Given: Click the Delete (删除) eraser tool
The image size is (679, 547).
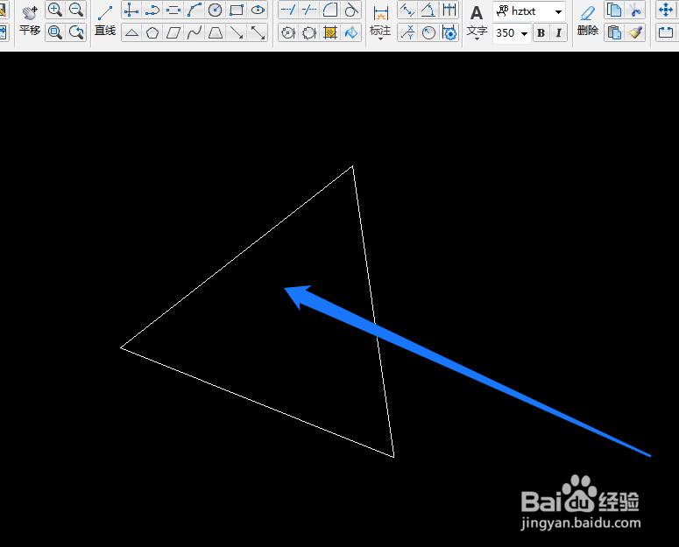Looking at the screenshot, I should (x=588, y=20).
